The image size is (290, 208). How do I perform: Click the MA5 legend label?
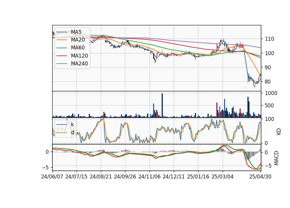pos(76,32)
